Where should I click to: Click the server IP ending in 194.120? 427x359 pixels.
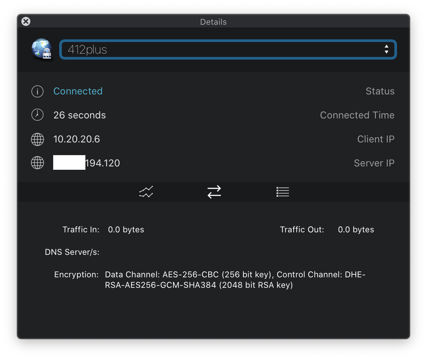[x=86, y=163]
